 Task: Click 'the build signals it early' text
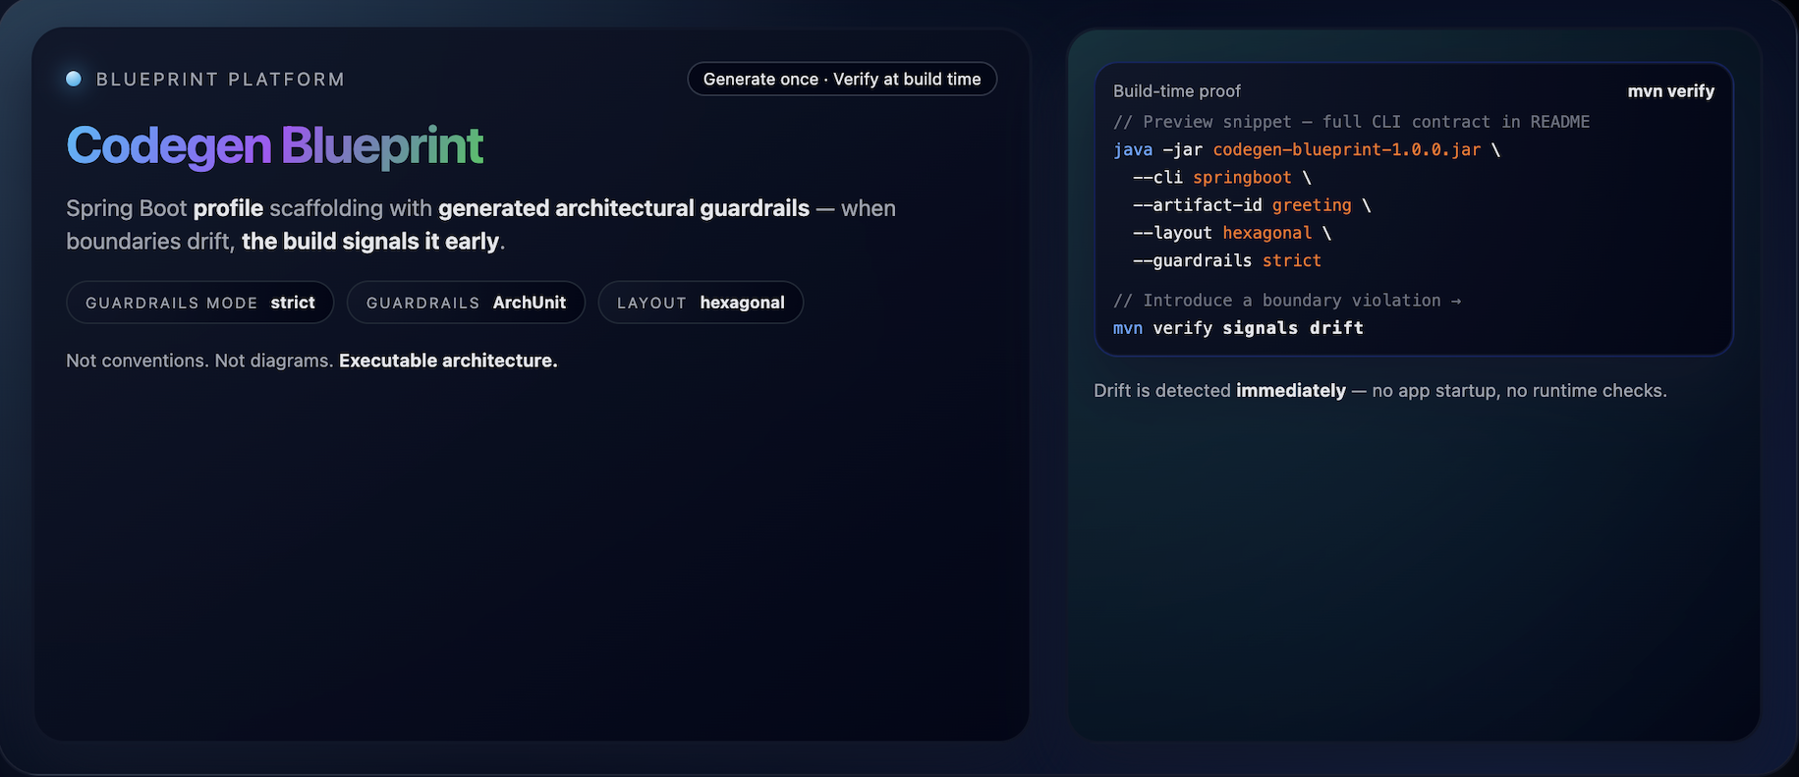tap(370, 242)
